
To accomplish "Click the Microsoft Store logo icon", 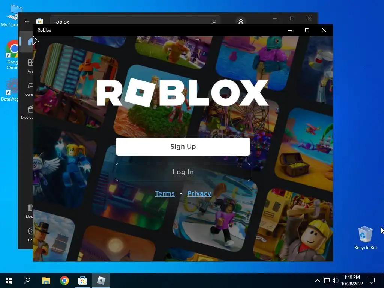I will [39, 21].
